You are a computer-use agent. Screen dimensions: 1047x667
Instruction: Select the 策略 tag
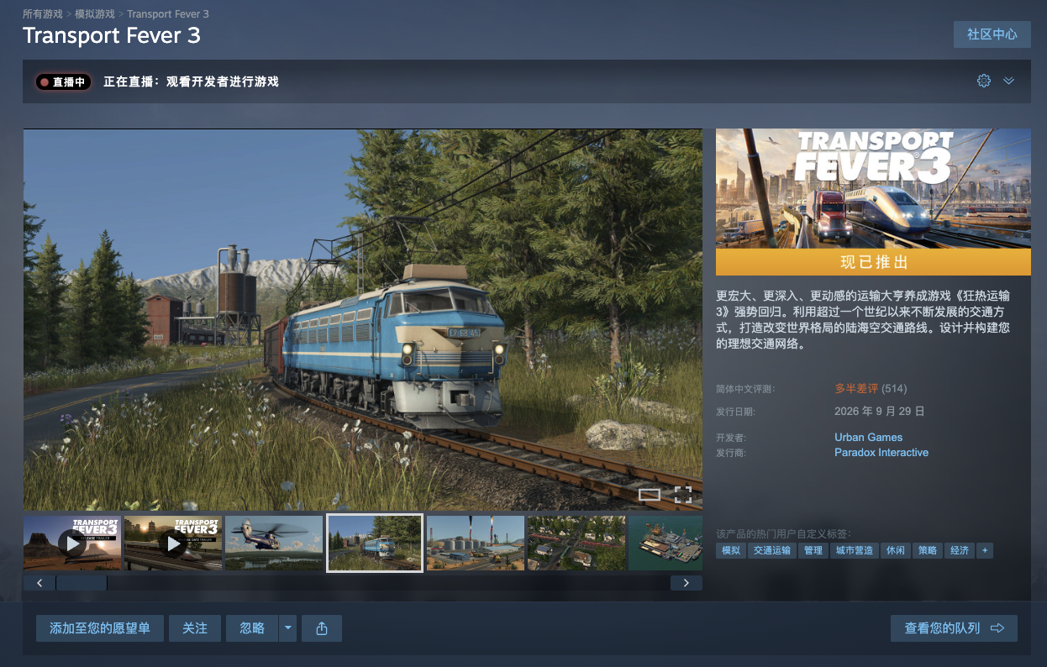pos(928,550)
